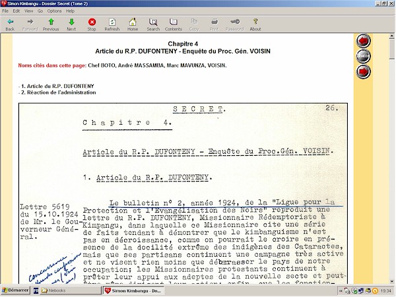Click the round Home button in sidebar
The image size is (396, 297).
point(363,56)
